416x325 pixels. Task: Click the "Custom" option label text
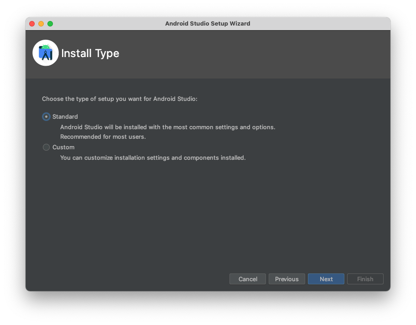point(63,147)
